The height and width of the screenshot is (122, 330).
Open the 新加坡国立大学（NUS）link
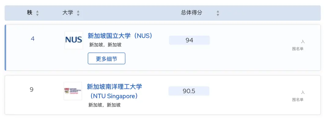(x=120, y=36)
